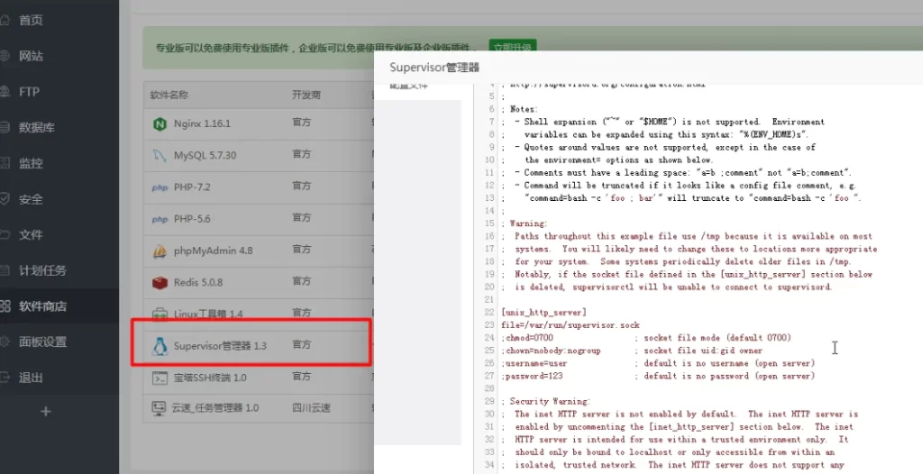Image resolution: width=923 pixels, height=474 pixels.
Task: Click the '; Notes:' comment line
Action: click(x=519, y=109)
